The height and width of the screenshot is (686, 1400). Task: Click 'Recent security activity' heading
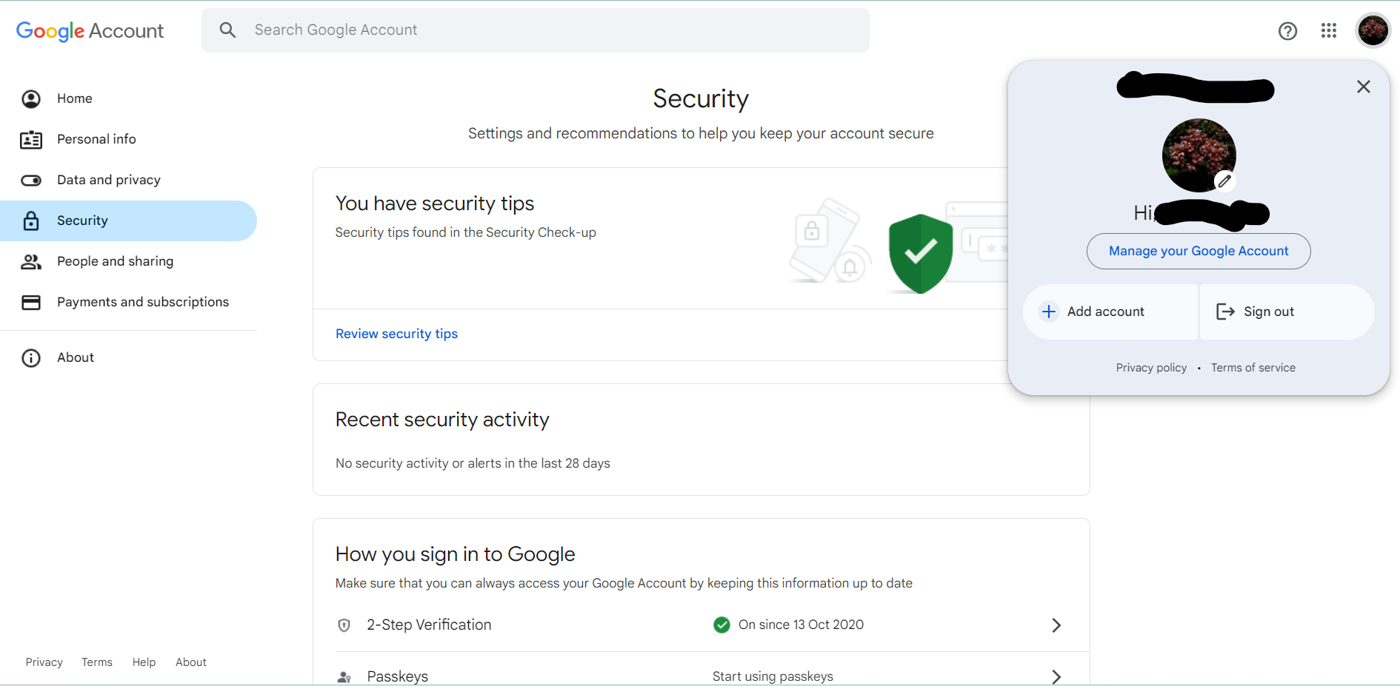tap(442, 420)
